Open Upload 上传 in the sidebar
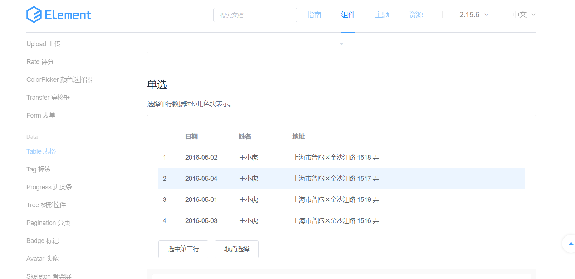 point(44,44)
